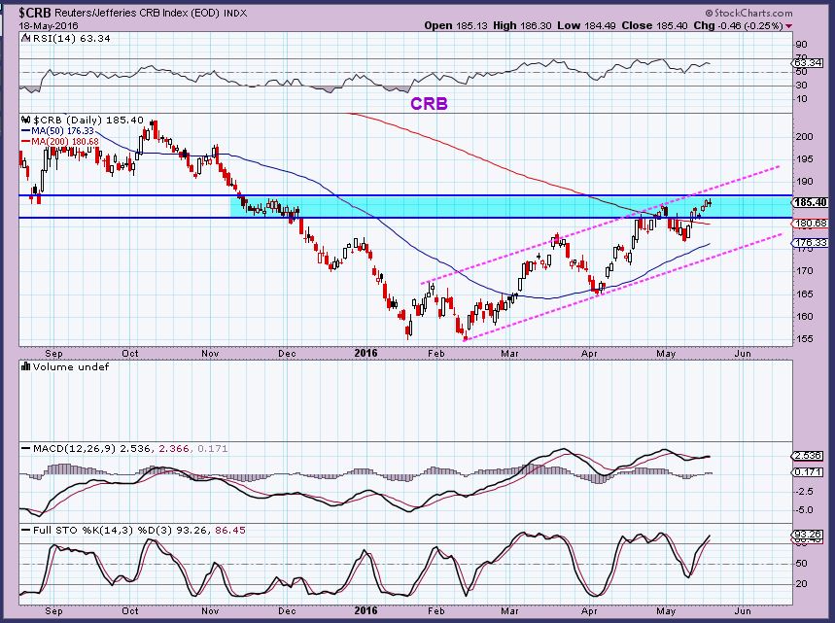Click the May label on the bottom date axis
Screen dimensions: 835x623
tap(666, 610)
